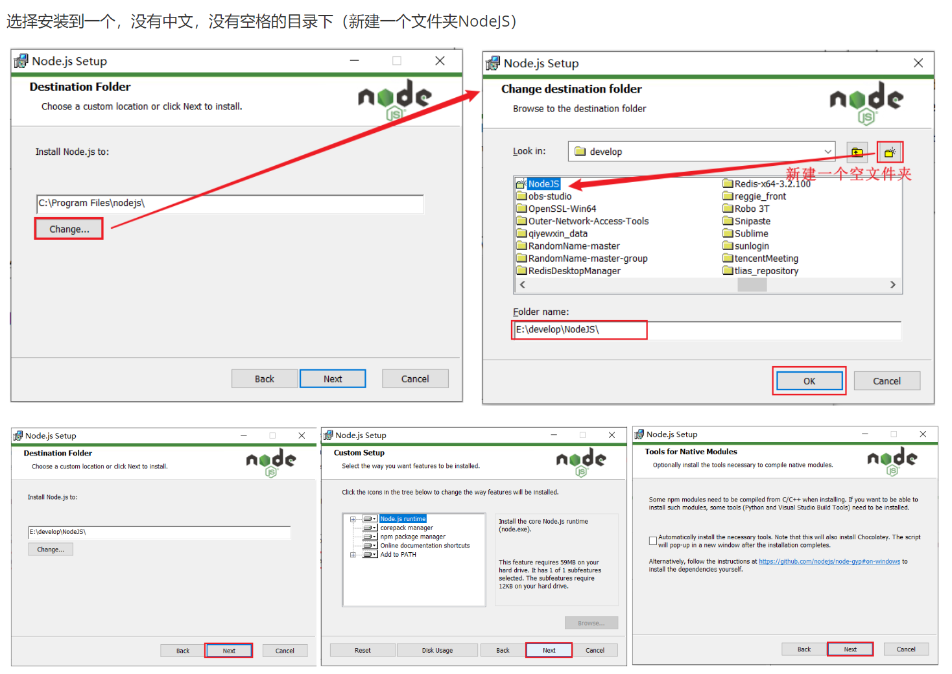Click the folder list horizontal scrollbar thumb
This screenshot has width=952, height=674.
click(752, 285)
